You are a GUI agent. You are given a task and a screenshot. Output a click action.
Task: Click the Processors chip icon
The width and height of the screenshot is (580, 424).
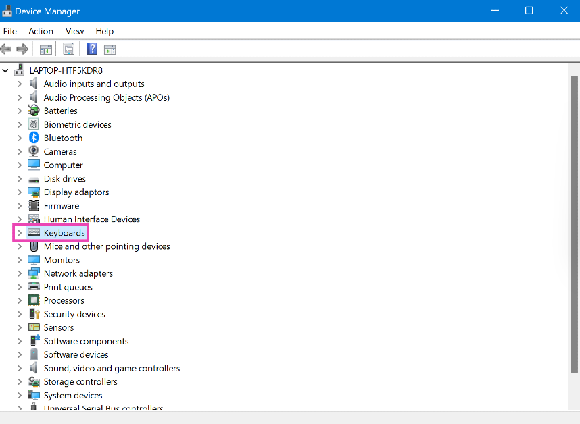tap(34, 300)
